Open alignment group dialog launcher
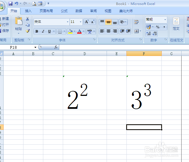Image resolution: width=189 pixels, height=162 pixels. point(141,39)
